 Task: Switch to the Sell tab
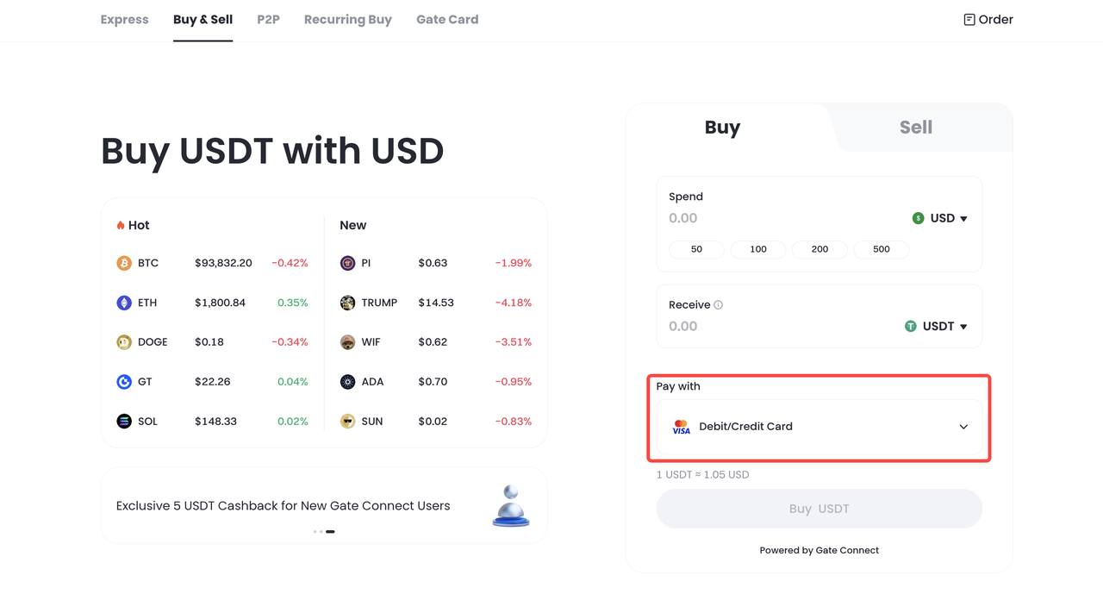coord(915,128)
